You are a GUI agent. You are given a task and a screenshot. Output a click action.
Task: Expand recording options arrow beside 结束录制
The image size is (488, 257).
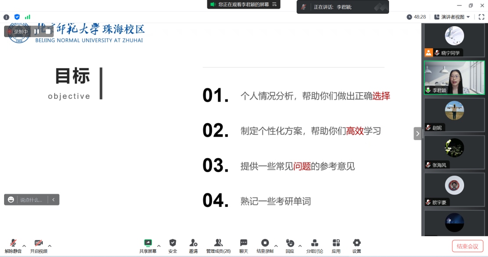[x=276, y=246]
